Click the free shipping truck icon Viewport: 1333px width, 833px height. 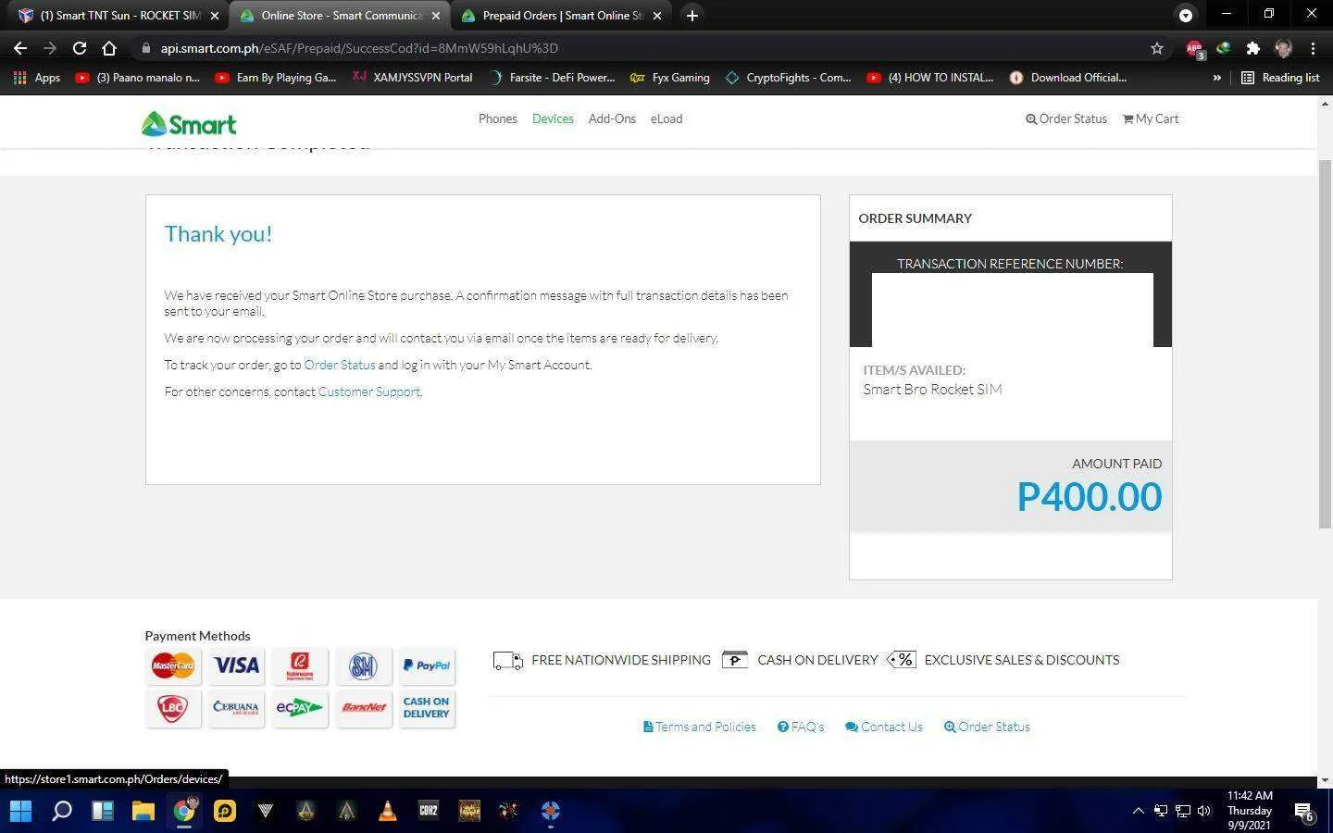(508, 660)
